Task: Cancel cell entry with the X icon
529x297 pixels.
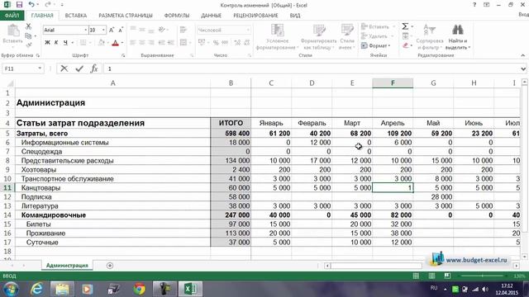Action: (64, 68)
